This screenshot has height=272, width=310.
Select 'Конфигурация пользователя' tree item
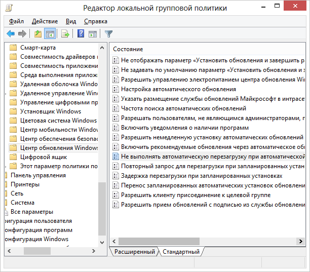pos(38,221)
